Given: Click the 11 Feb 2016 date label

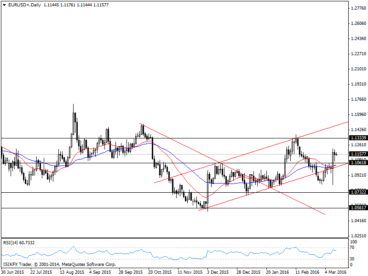Looking at the screenshot, I should click(307, 272).
